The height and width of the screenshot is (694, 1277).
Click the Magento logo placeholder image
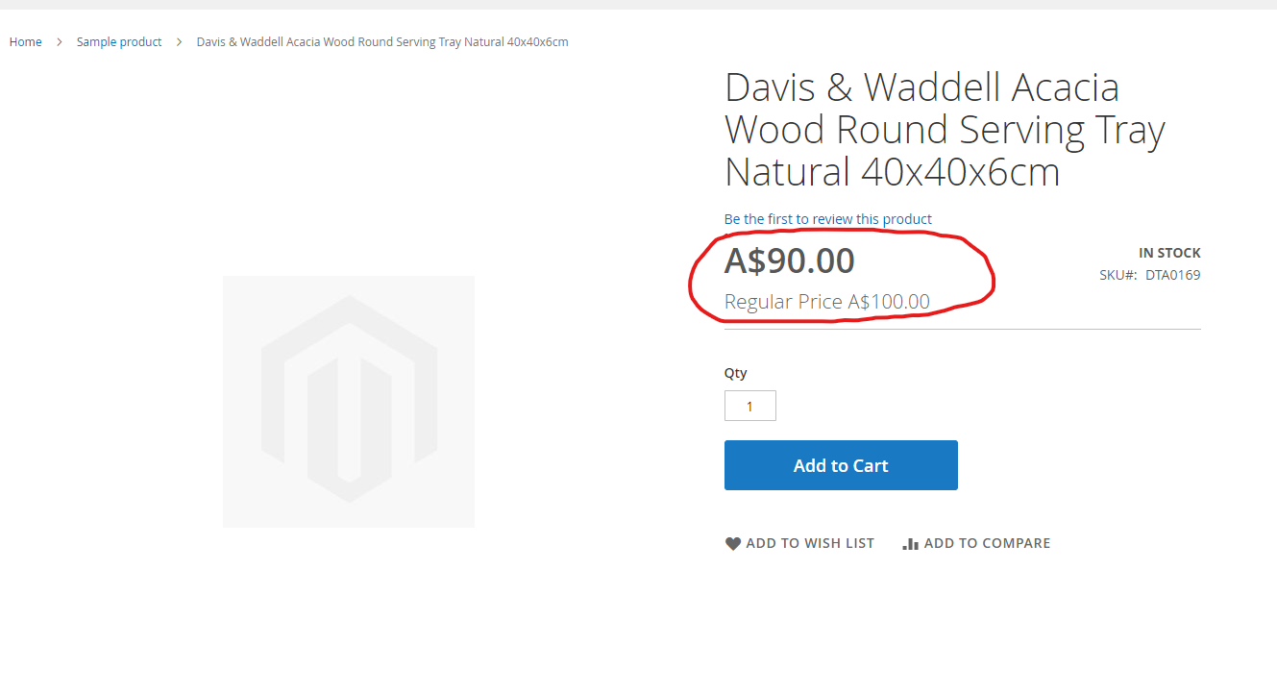(x=349, y=402)
